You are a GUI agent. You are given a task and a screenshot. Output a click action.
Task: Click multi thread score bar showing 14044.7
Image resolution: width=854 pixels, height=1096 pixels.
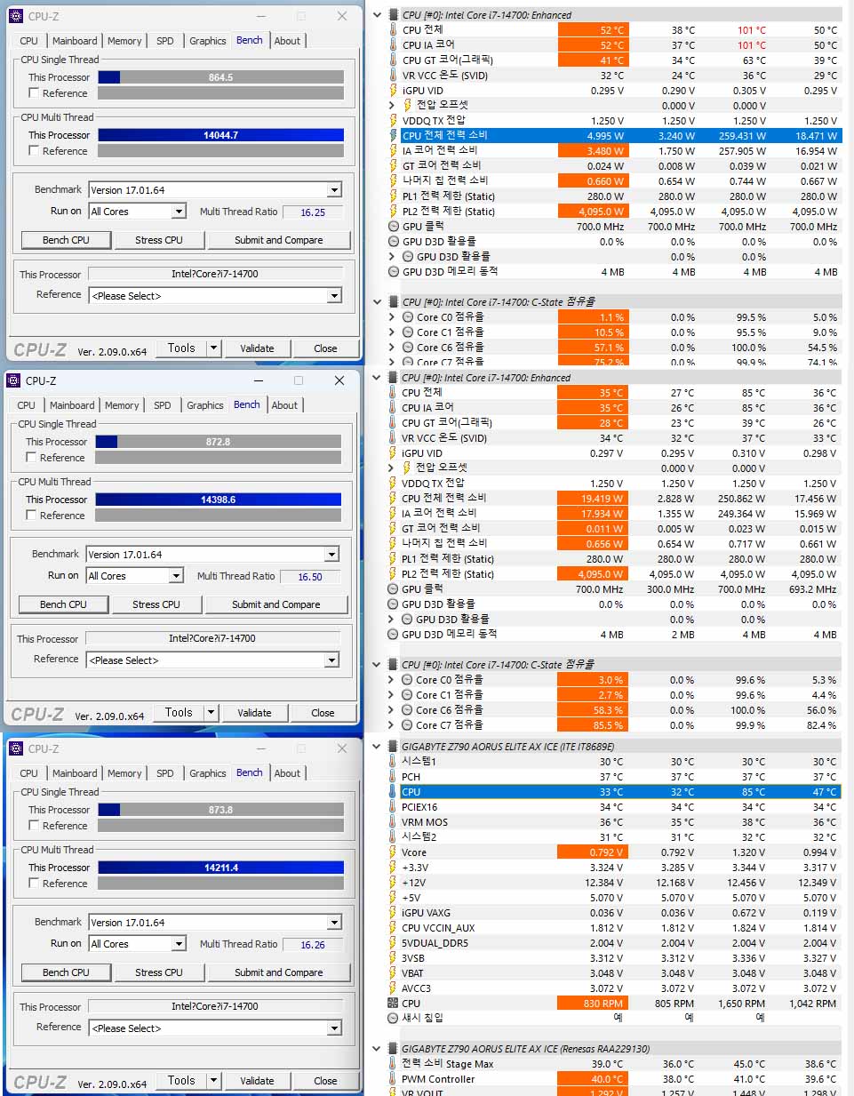(220, 135)
